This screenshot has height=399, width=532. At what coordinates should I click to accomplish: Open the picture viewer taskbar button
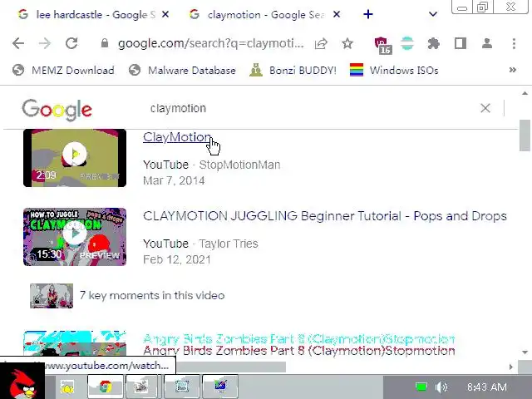182,387
